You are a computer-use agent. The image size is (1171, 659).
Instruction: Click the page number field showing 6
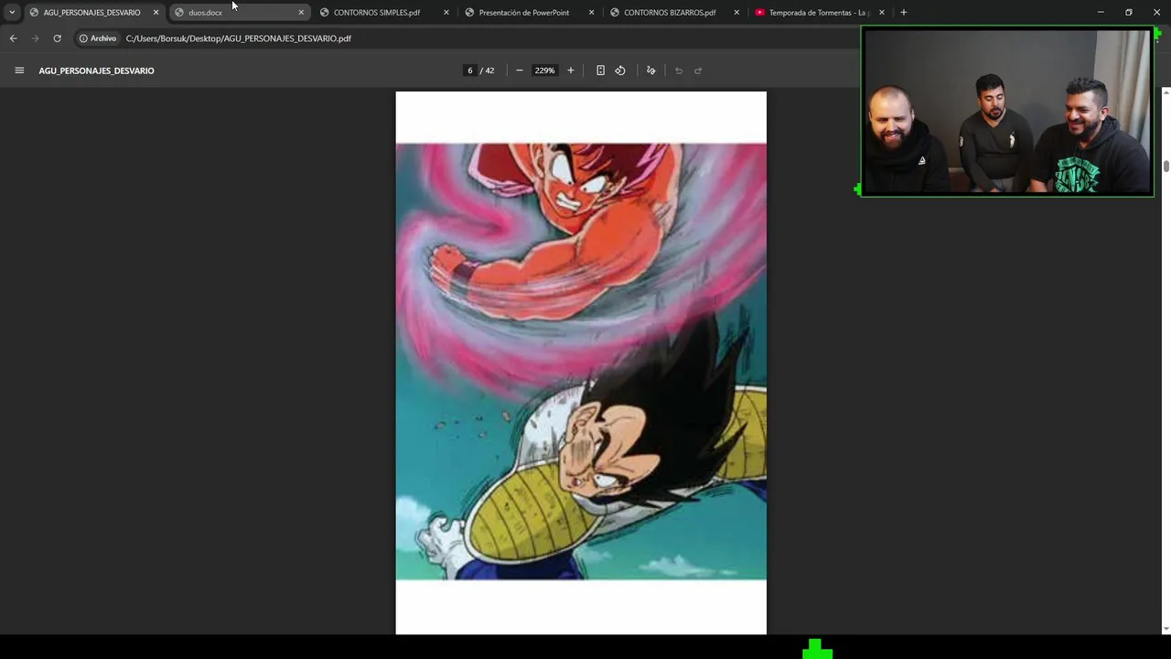click(x=469, y=70)
